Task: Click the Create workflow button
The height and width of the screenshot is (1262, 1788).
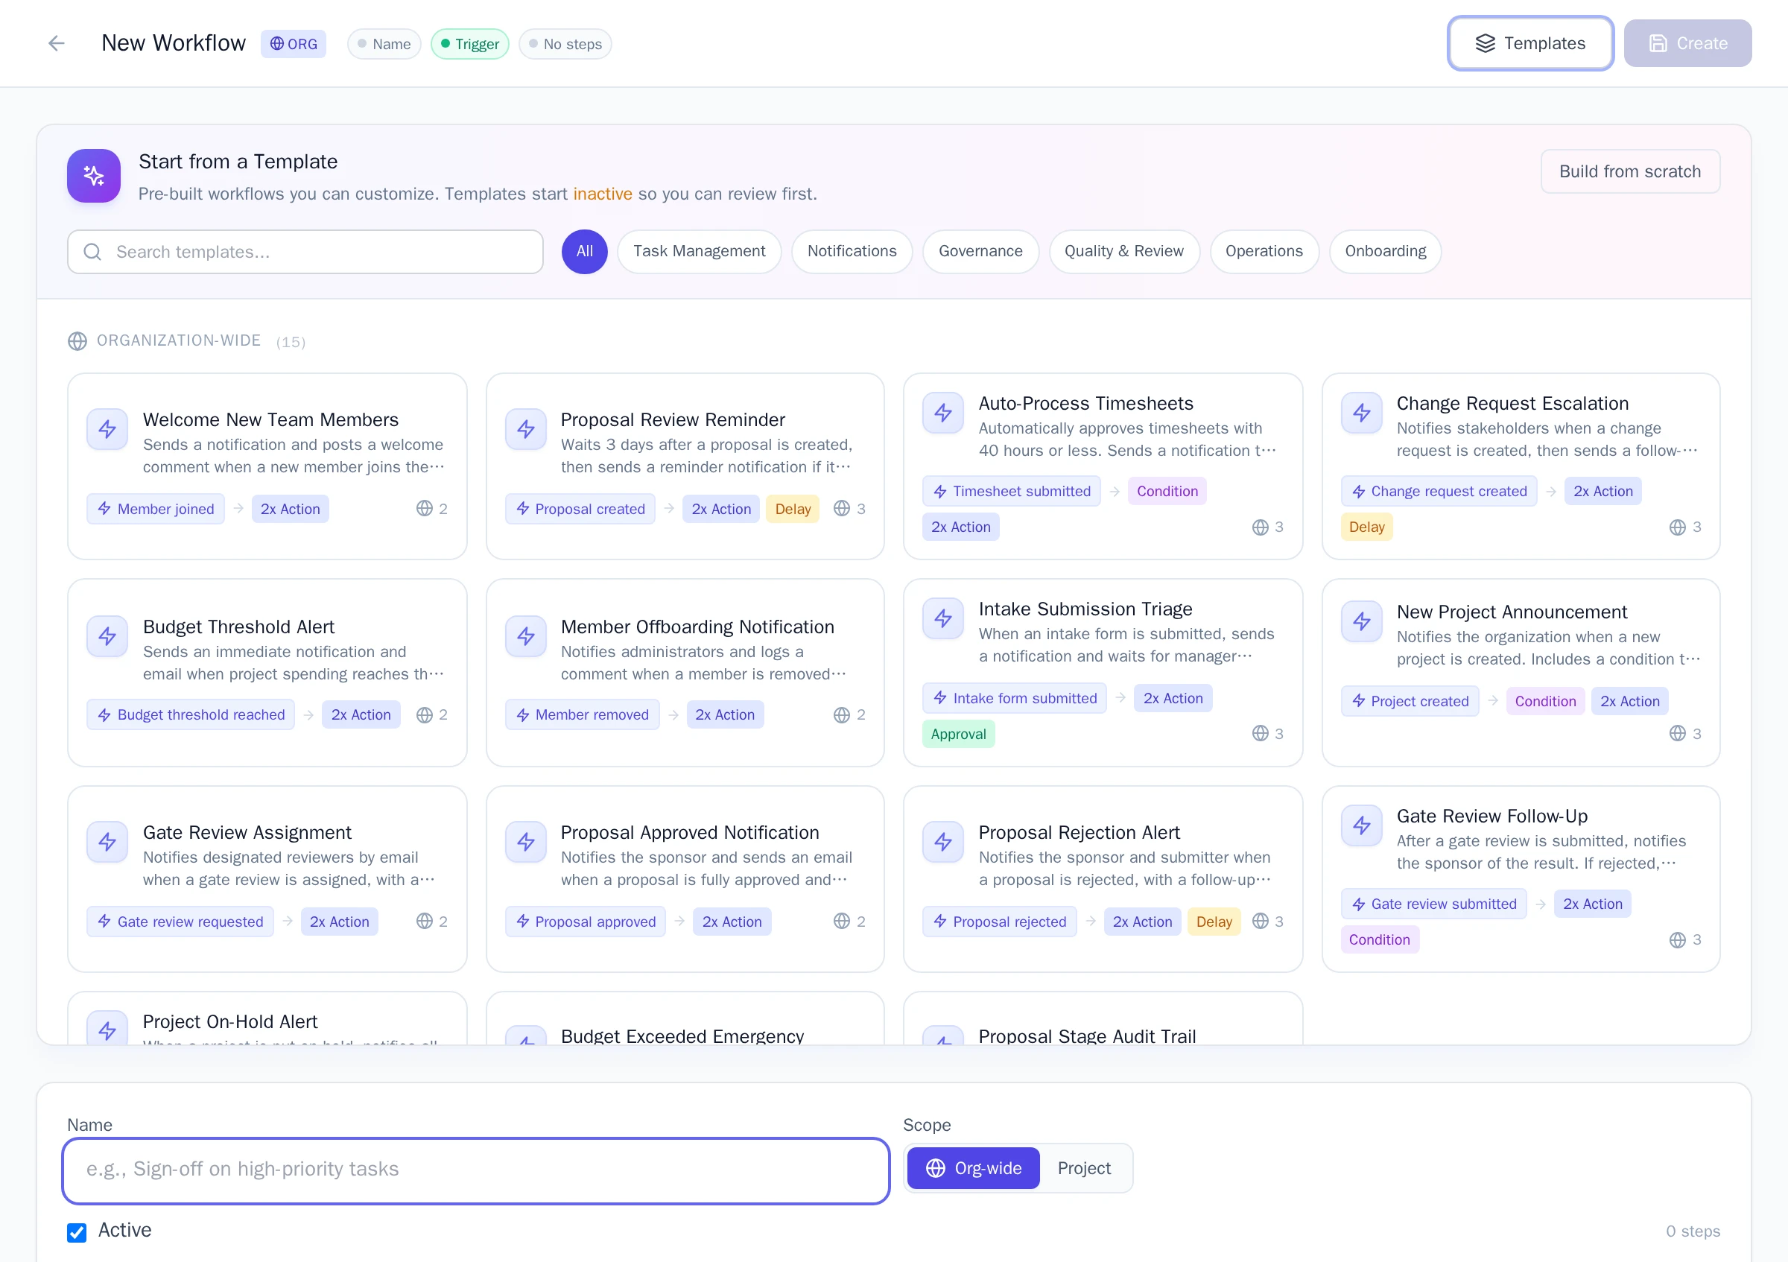Action: (1687, 44)
